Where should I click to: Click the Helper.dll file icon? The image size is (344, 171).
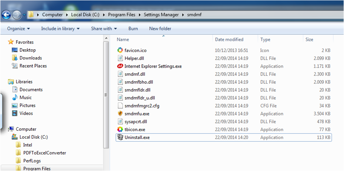coord(120,58)
